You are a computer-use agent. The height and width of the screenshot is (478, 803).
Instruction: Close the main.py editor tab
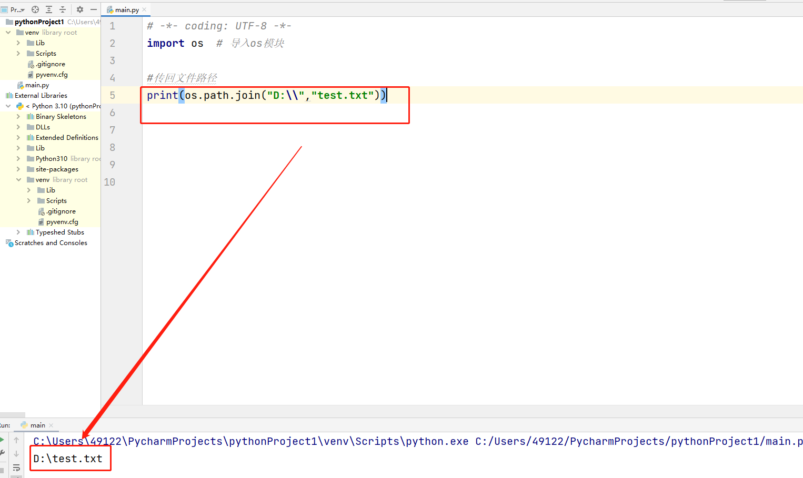(x=144, y=9)
